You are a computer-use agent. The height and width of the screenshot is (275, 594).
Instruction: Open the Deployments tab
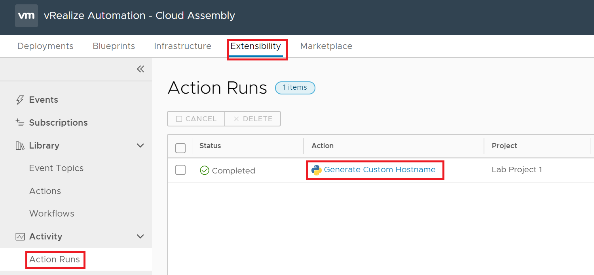[x=46, y=46]
